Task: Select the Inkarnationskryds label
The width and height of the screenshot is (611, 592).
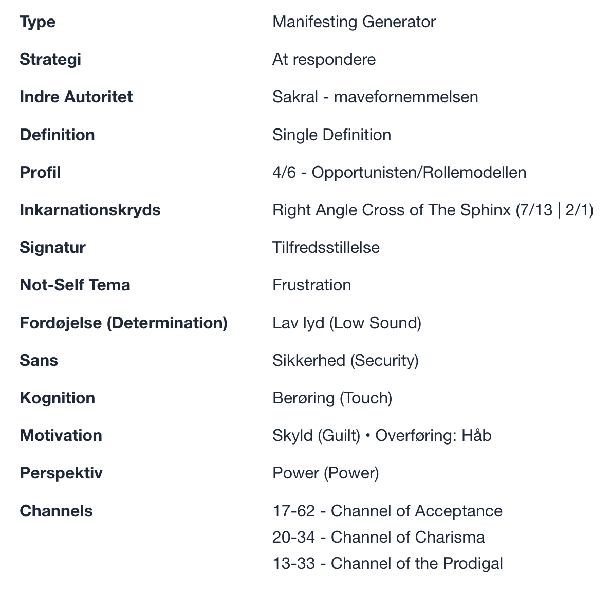Action: pyautogui.click(x=90, y=210)
